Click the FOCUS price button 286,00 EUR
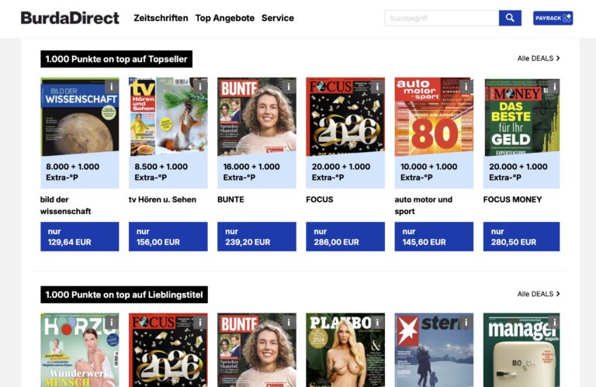This screenshot has width=596, height=387. click(x=345, y=237)
